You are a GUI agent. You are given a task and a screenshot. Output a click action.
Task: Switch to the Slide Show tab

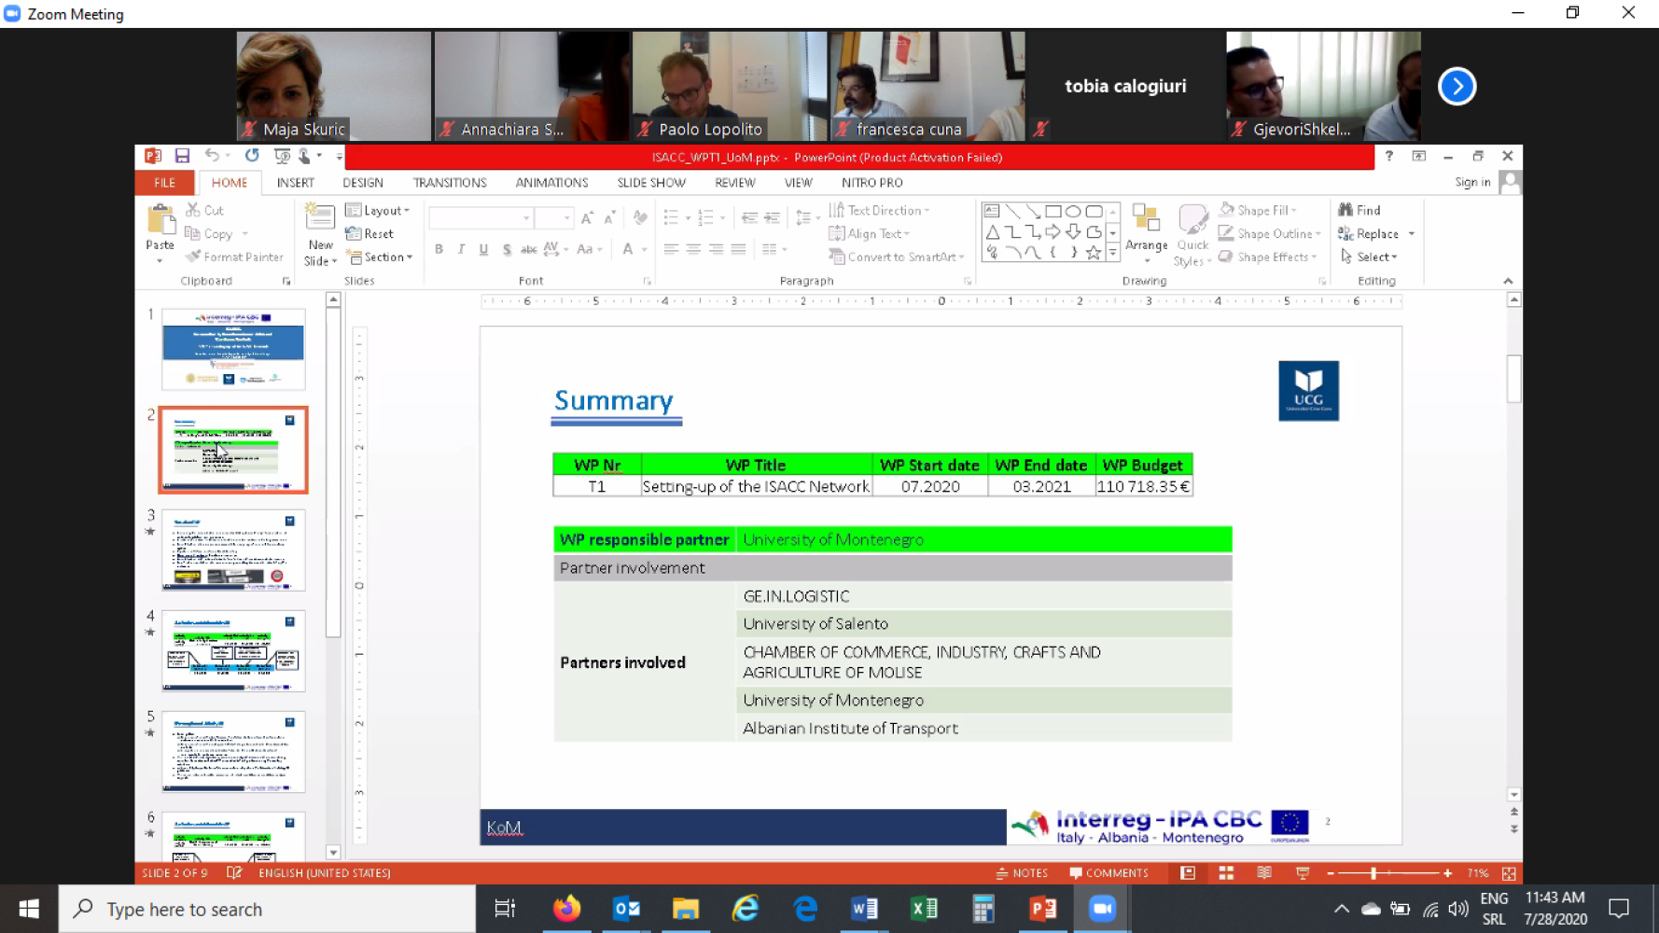(x=650, y=183)
